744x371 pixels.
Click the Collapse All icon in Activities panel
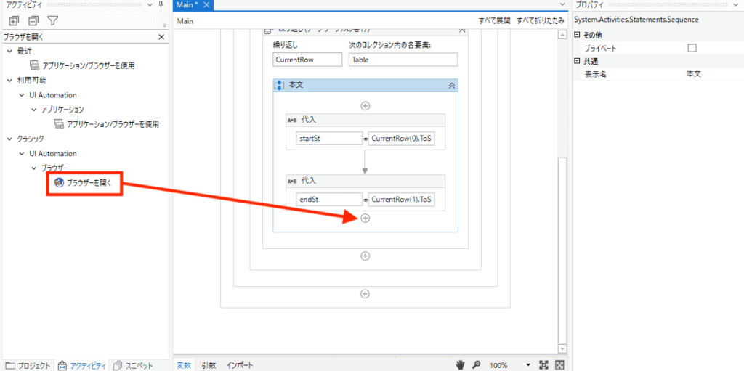[33, 21]
